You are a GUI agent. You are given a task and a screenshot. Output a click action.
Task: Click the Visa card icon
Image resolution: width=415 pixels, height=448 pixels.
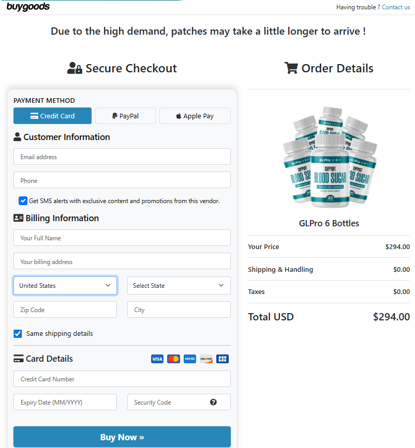tap(157, 359)
